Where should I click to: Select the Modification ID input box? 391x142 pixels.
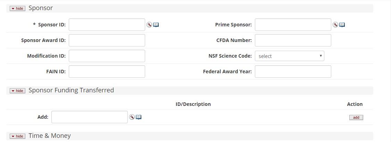pyautogui.click(x=107, y=56)
